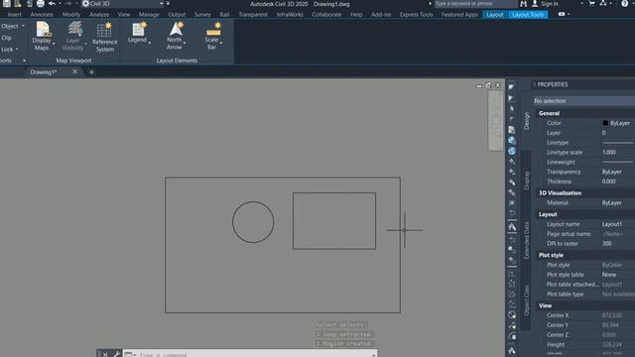Click the keyword search input field
The width and height of the screenshot is (635, 357).
(x=475, y=4)
